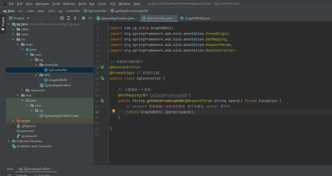Image resolution: width=332 pixels, height=176 pixels.
Task: Select pom.xml in the project tree
Action: pos(27,131)
